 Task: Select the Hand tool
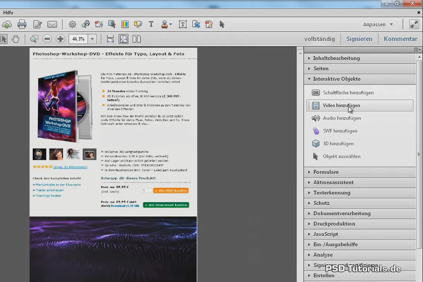[16, 39]
